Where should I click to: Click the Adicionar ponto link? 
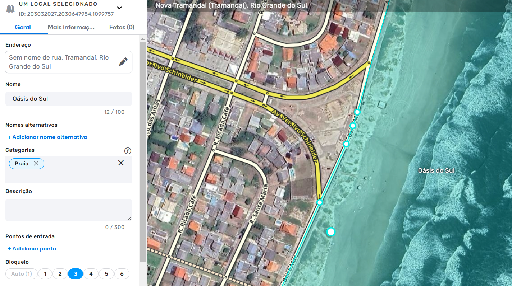(x=32, y=249)
